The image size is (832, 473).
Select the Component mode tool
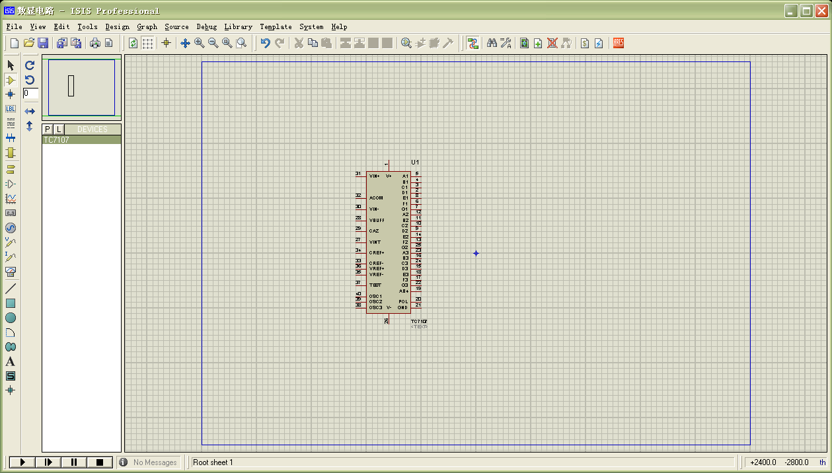pyautogui.click(x=11, y=80)
